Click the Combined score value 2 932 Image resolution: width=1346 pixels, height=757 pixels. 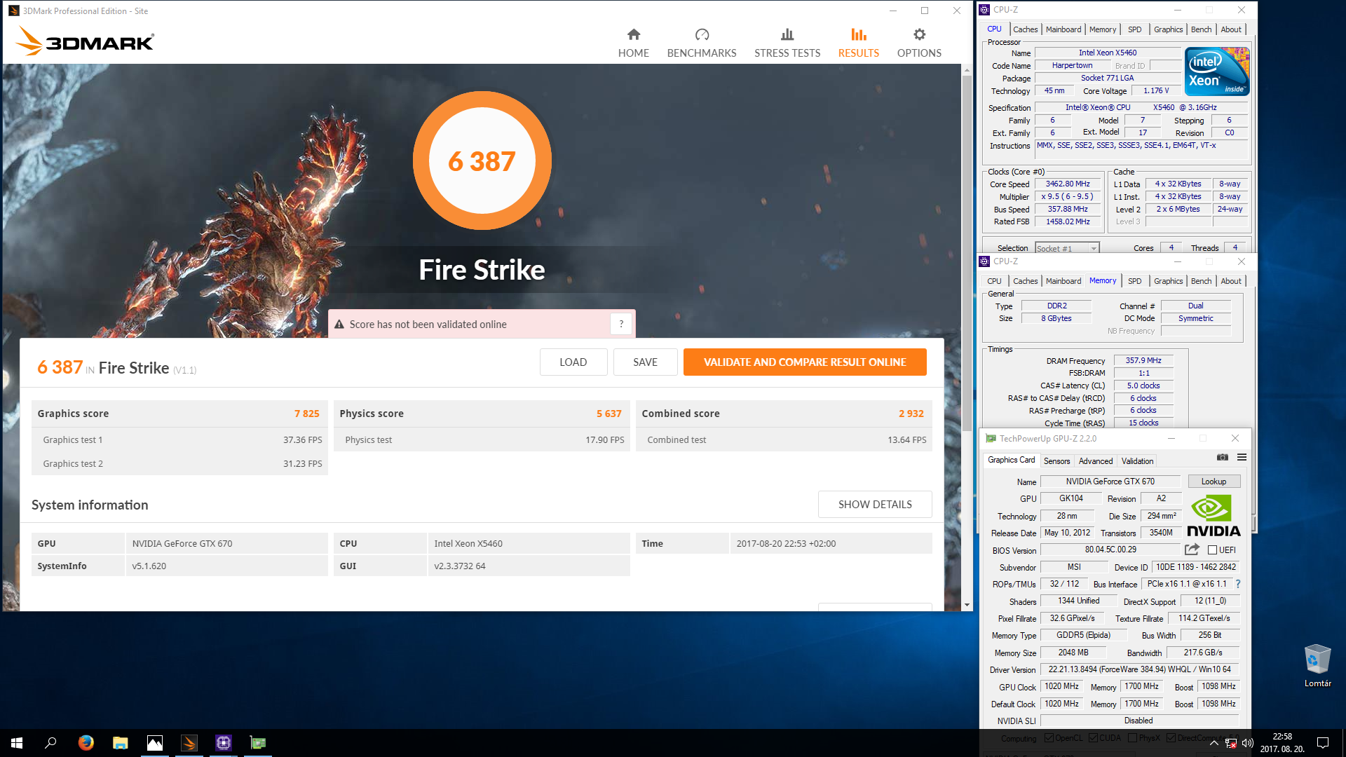911,414
